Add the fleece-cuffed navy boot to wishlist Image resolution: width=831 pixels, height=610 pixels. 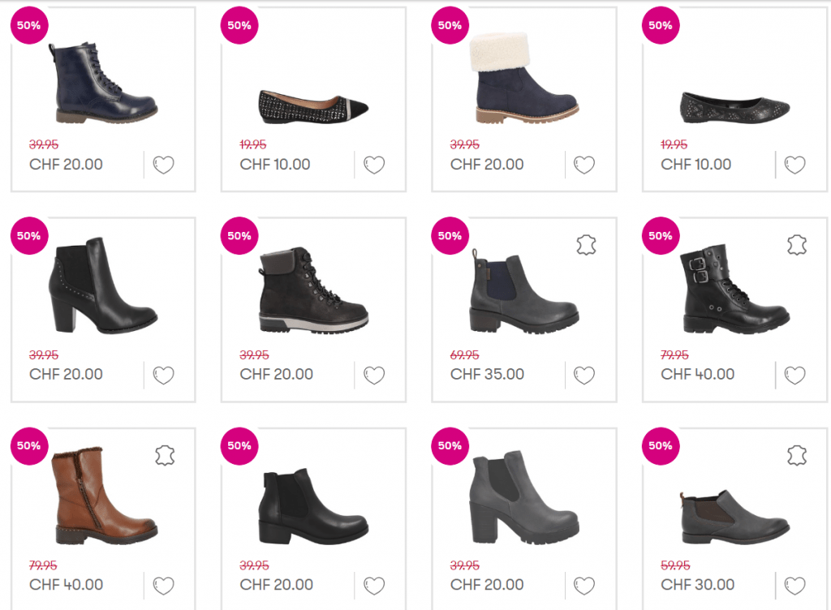(584, 165)
